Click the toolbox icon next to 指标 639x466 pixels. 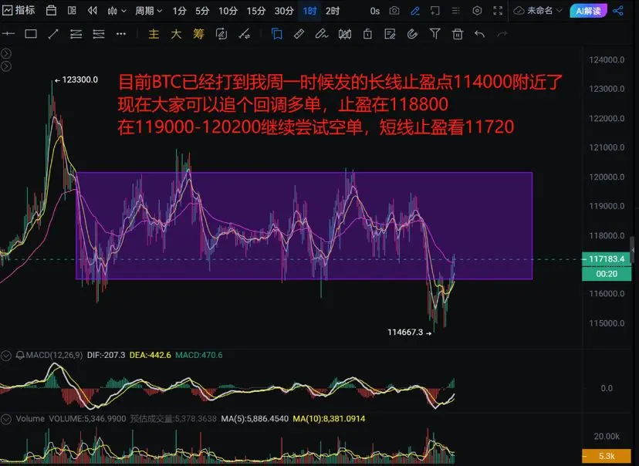pyautogui.click(x=52, y=11)
